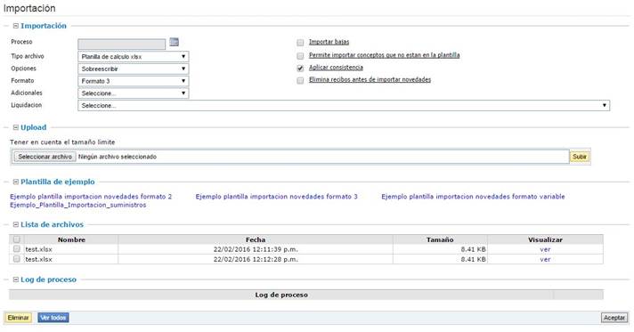Toggle the select-all checkbox in file list header
The width and height of the screenshot is (634, 332).
17,239
